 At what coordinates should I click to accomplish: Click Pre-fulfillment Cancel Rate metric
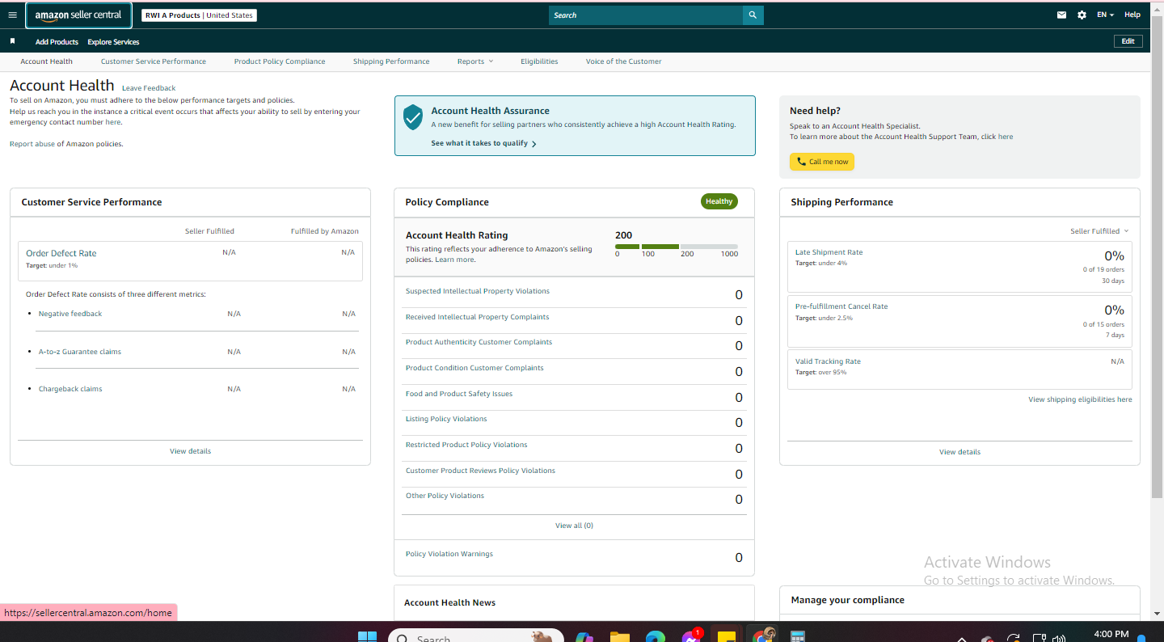click(x=841, y=306)
